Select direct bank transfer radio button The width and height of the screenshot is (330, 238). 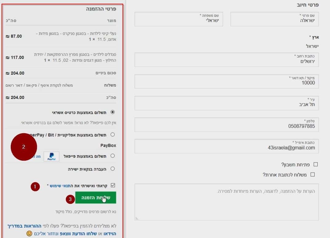[112, 169]
